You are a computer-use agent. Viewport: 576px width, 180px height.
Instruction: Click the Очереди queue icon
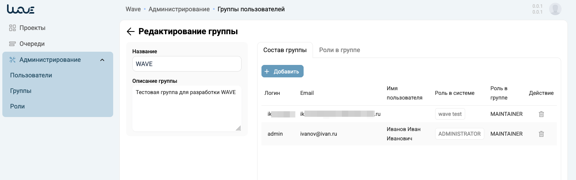coord(12,44)
